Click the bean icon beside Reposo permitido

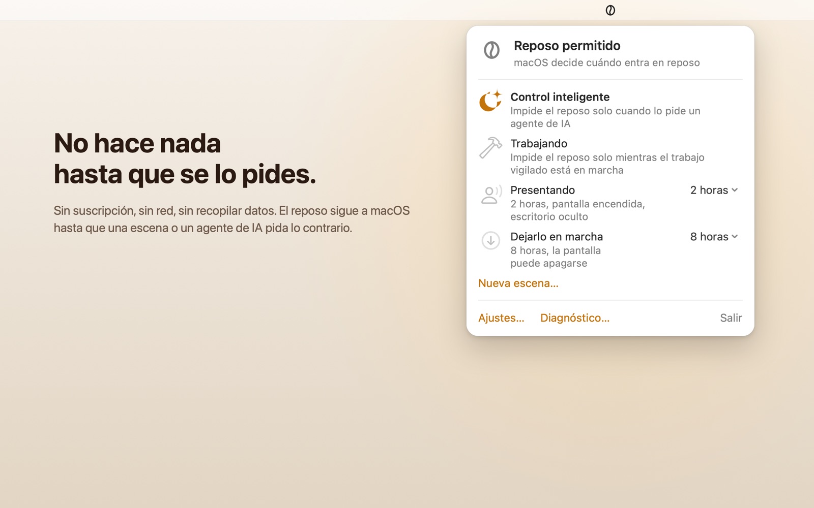pos(491,50)
